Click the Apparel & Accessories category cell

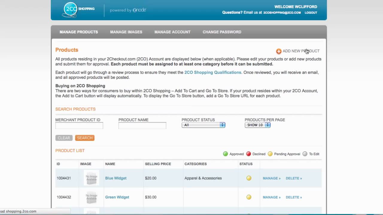pos(203,178)
